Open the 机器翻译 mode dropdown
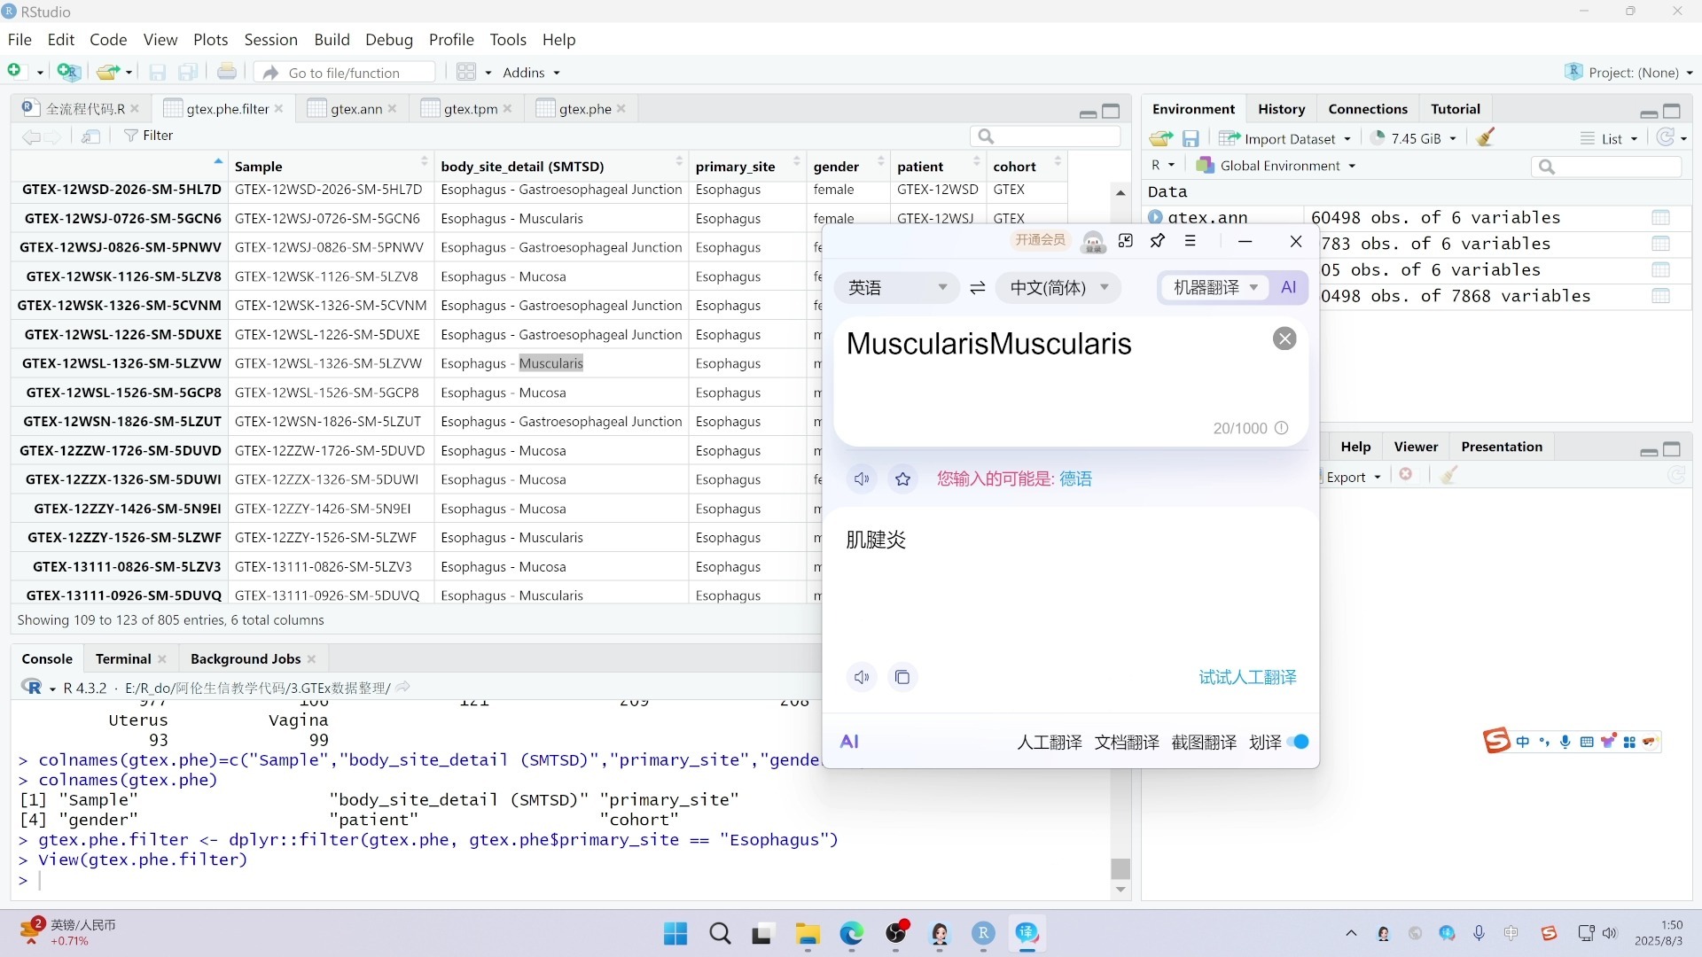The width and height of the screenshot is (1702, 957). coord(1215,287)
